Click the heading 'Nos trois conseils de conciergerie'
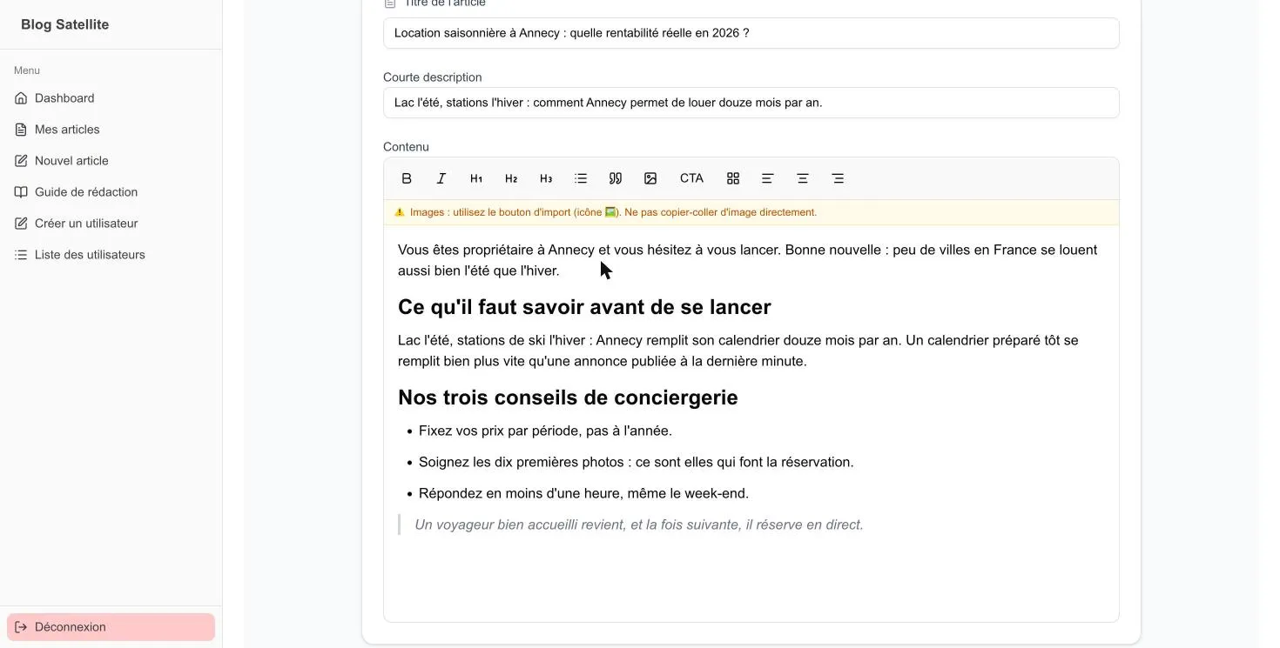Viewport: 1280px width, 648px height. click(x=568, y=397)
